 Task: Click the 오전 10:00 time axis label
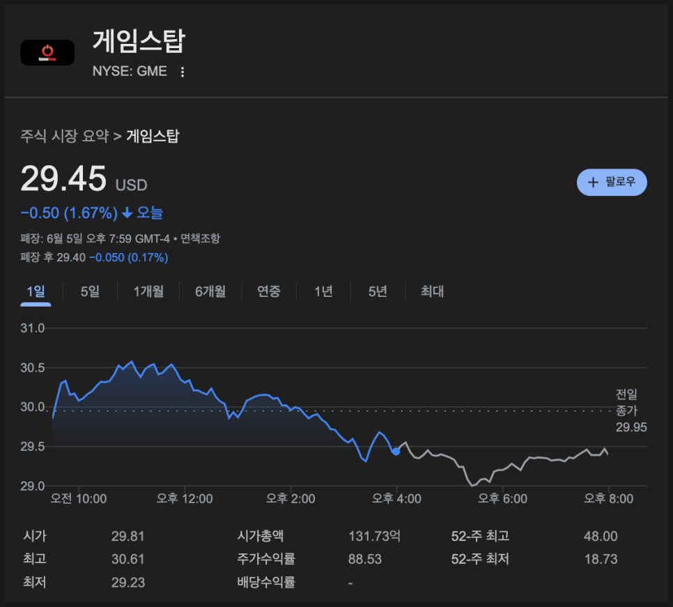click(x=79, y=498)
